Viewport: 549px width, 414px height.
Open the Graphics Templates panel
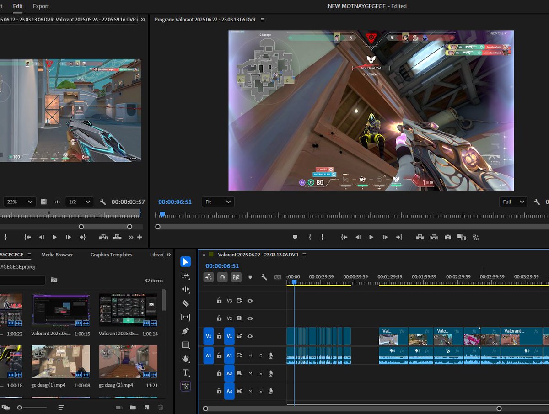tap(111, 255)
